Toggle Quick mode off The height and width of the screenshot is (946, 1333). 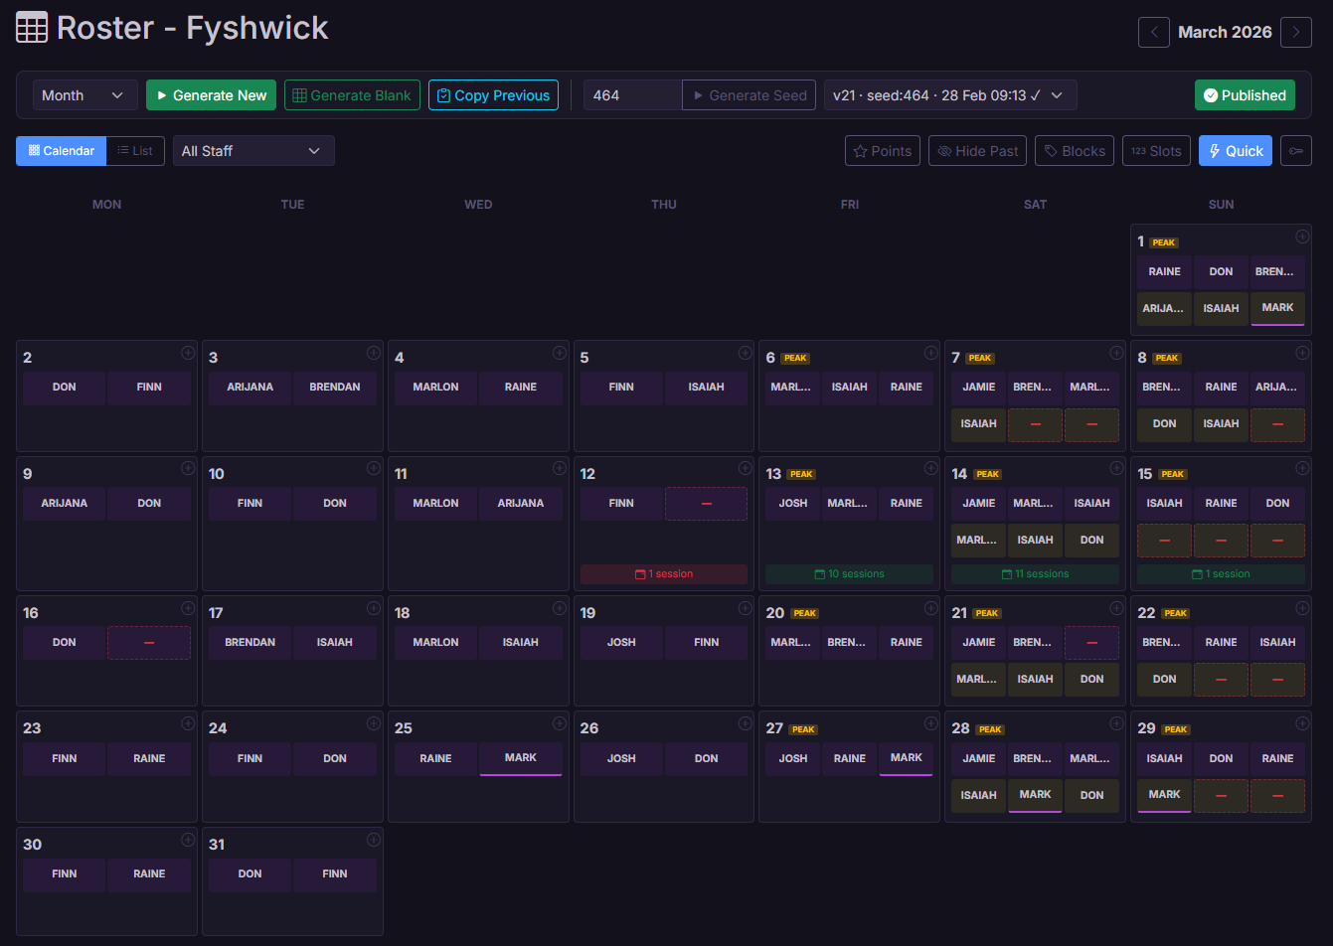(x=1235, y=150)
